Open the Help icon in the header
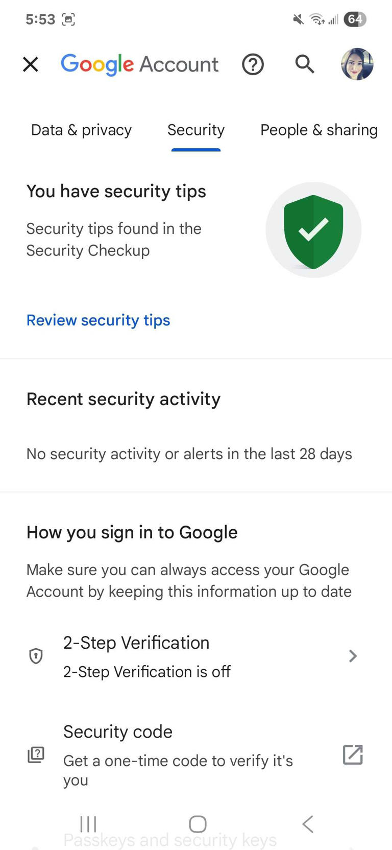 click(253, 64)
